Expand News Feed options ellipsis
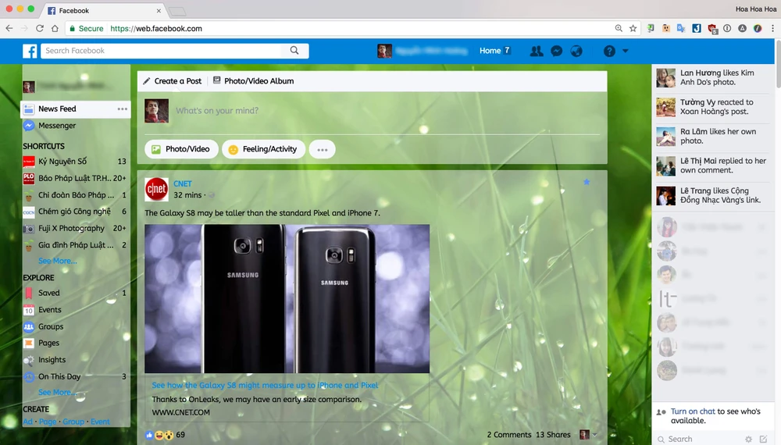Screen dimensions: 781x445 122,109
